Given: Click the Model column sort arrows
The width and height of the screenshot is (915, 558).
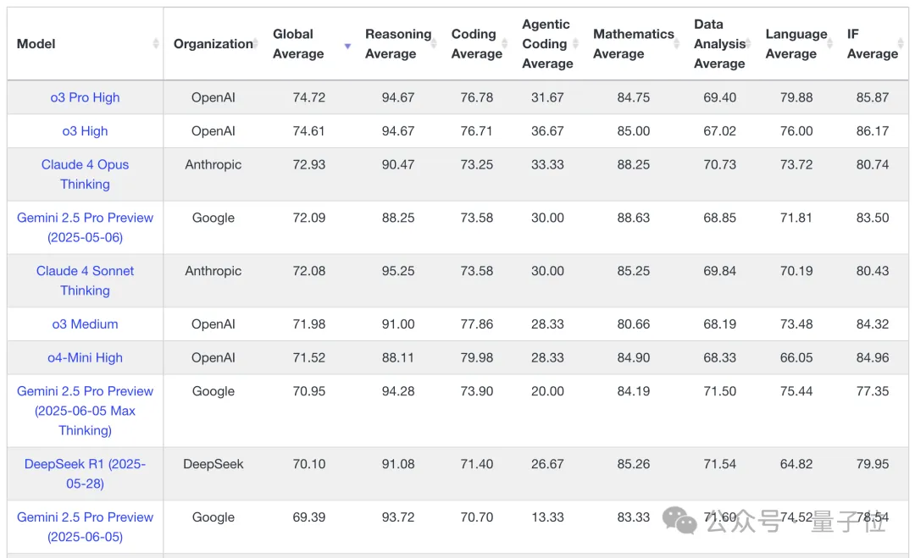Looking at the screenshot, I should coord(156,44).
